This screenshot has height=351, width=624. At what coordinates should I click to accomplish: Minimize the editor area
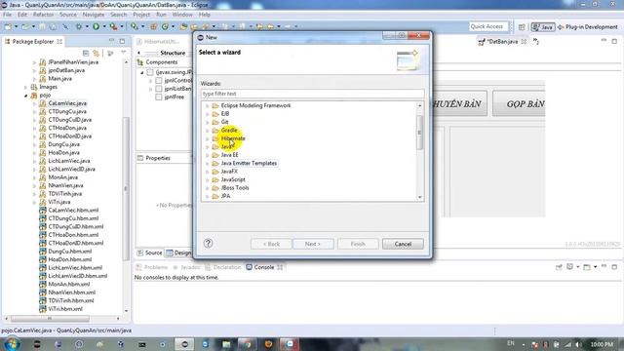tap(604, 41)
